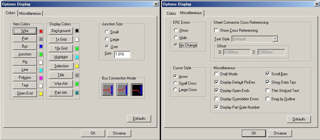Click Defaults on the Colors tab
Image resolution: width=320 pixels, height=140 pixels.
click(139, 119)
